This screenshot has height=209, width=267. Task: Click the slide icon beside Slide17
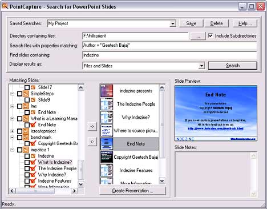(x=33, y=87)
